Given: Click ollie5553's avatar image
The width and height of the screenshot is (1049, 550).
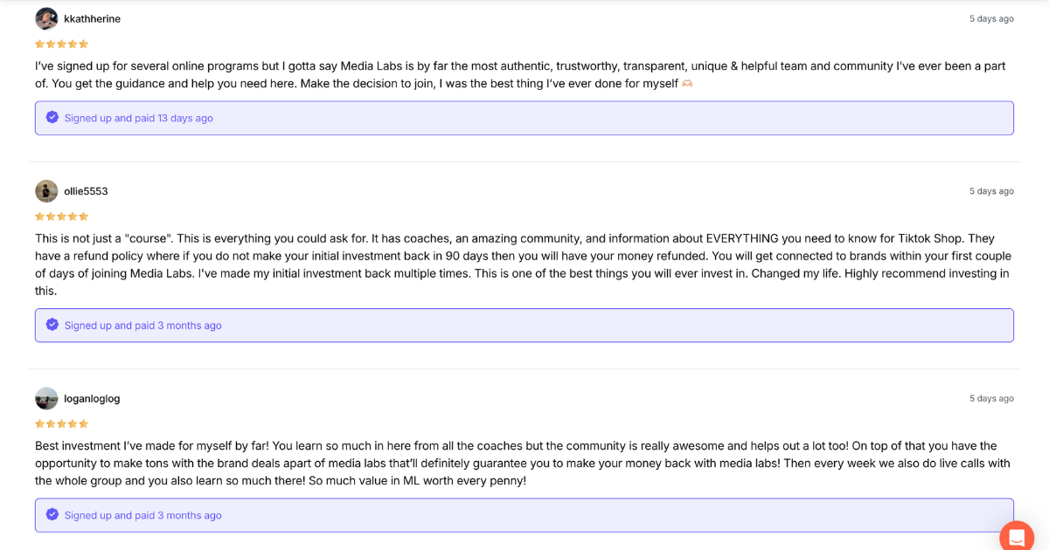Looking at the screenshot, I should click(46, 190).
